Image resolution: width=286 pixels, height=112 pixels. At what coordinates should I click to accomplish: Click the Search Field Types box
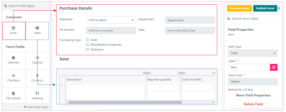click(x=25, y=6)
